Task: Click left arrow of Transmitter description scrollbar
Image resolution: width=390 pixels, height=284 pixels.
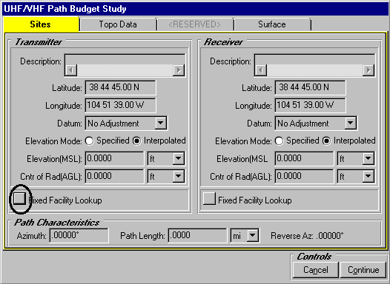Action: tap(71, 70)
